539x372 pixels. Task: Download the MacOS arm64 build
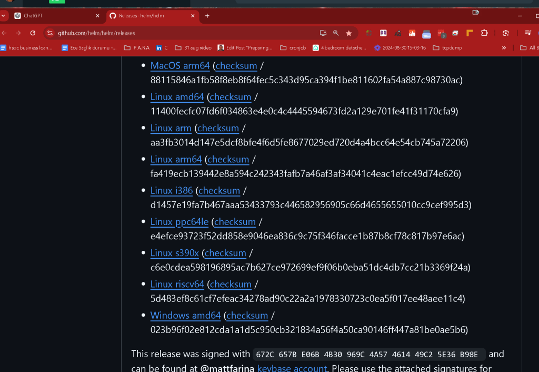[x=180, y=65]
